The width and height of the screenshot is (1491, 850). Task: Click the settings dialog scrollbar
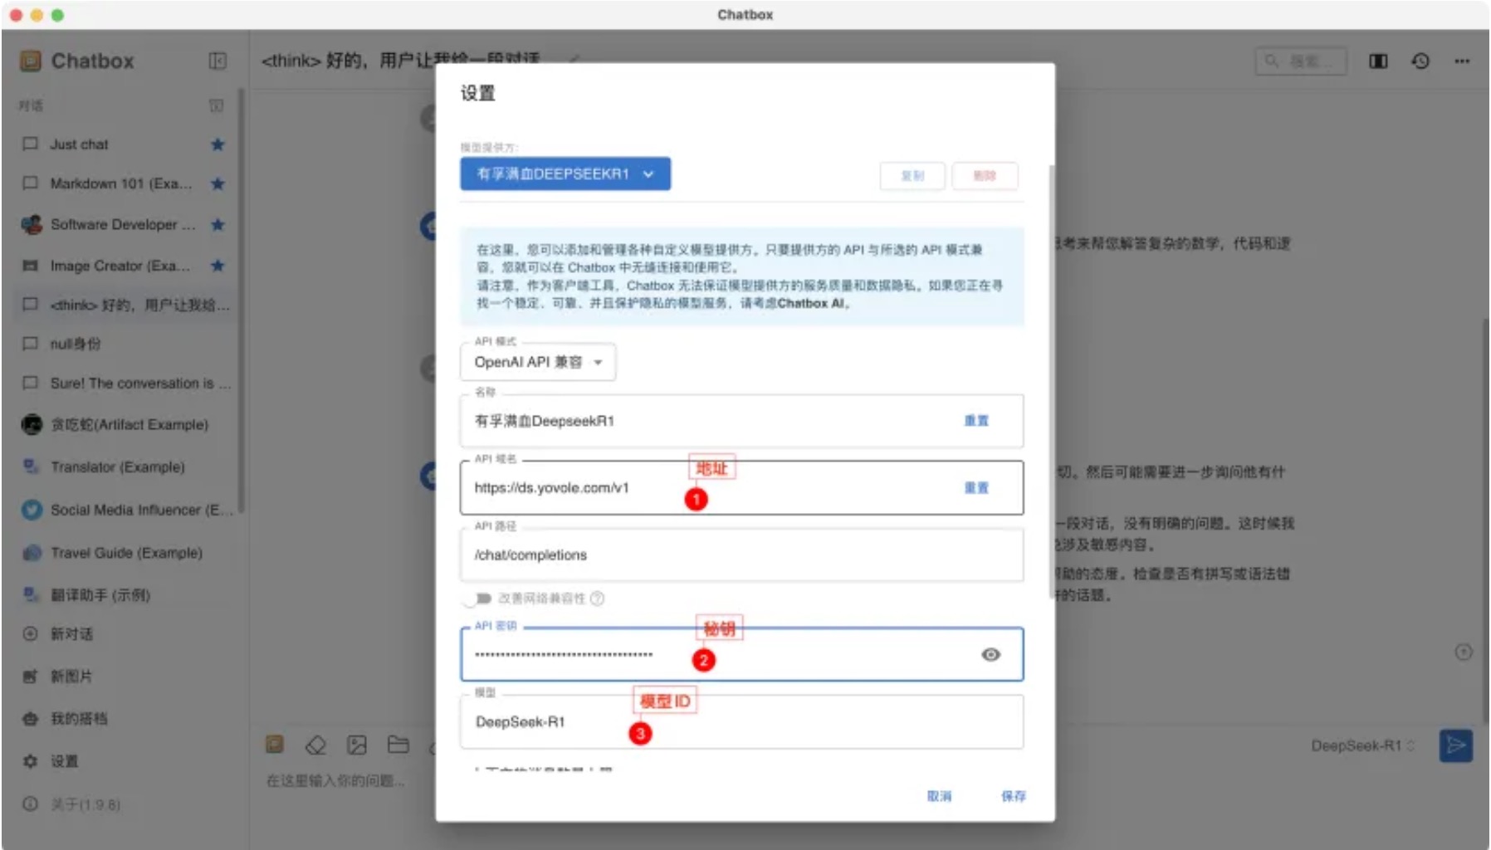[1052, 382]
